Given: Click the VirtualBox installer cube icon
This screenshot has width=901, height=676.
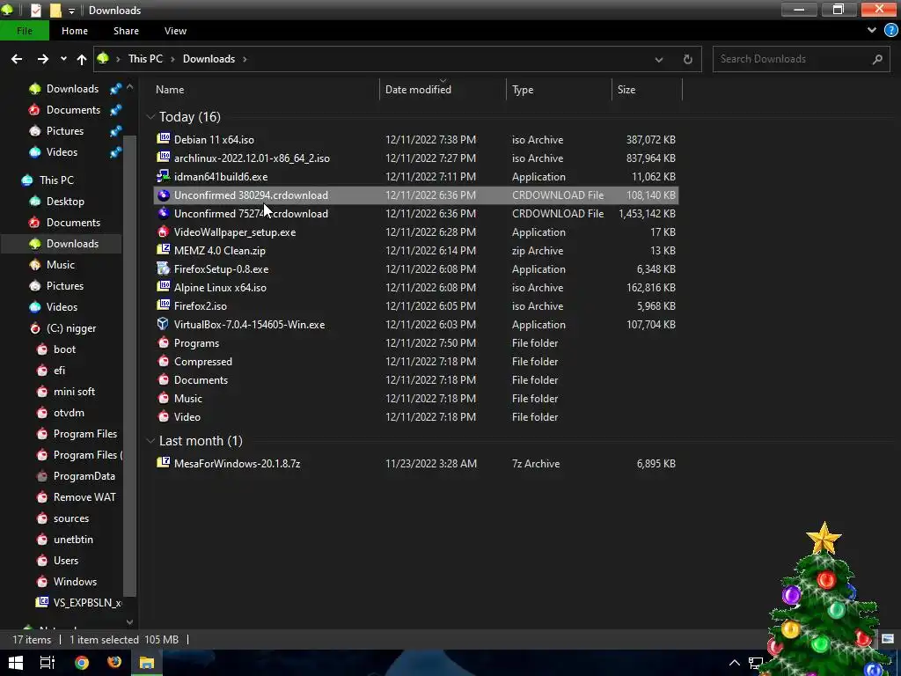Looking at the screenshot, I should coord(164,324).
